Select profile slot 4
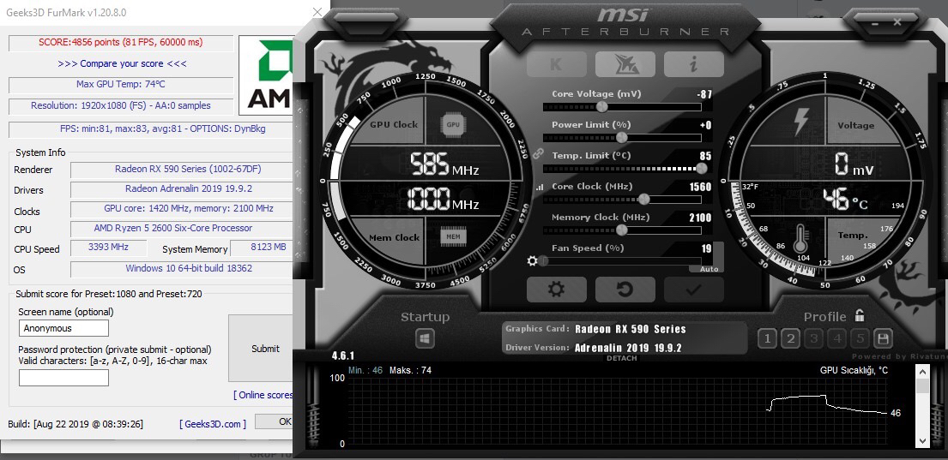The width and height of the screenshot is (948, 460). pos(837,338)
